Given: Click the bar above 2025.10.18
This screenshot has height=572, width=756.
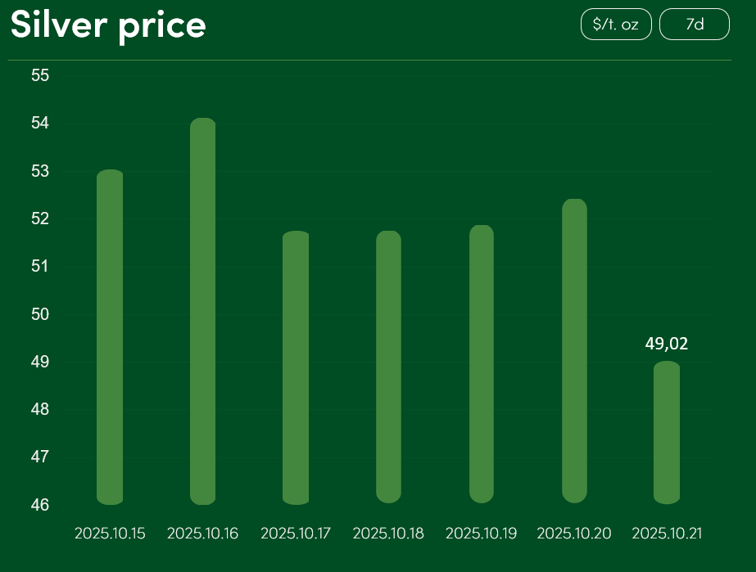Looking at the screenshot, I should point(388,367).
